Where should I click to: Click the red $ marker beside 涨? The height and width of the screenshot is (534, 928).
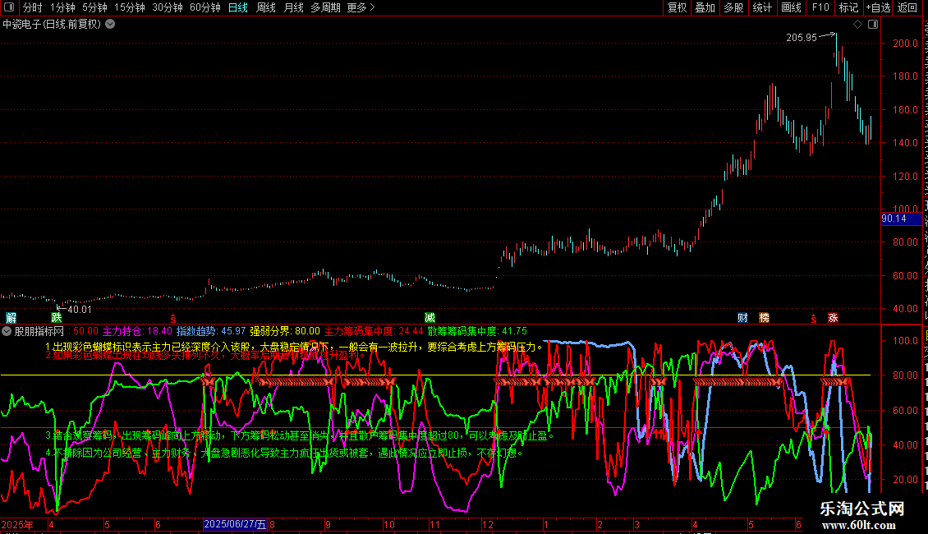pos(813,319)
